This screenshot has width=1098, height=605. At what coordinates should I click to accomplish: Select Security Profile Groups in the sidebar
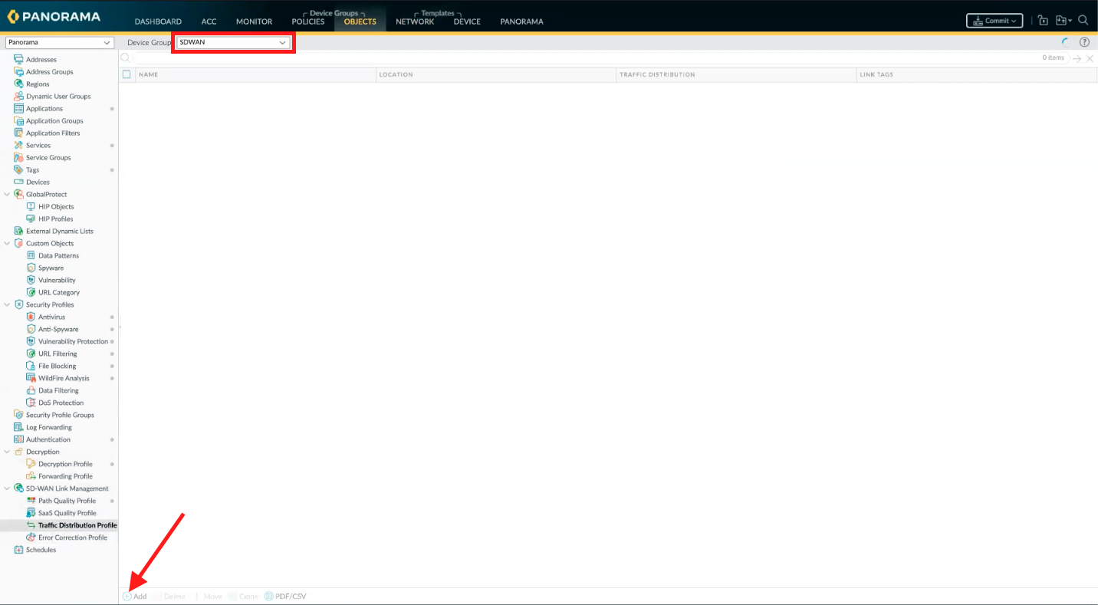[60, 415]
